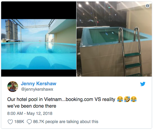Click the first crying-laughing emoji
Viewport: 153px width, 130px height.
tap(120, 99)
